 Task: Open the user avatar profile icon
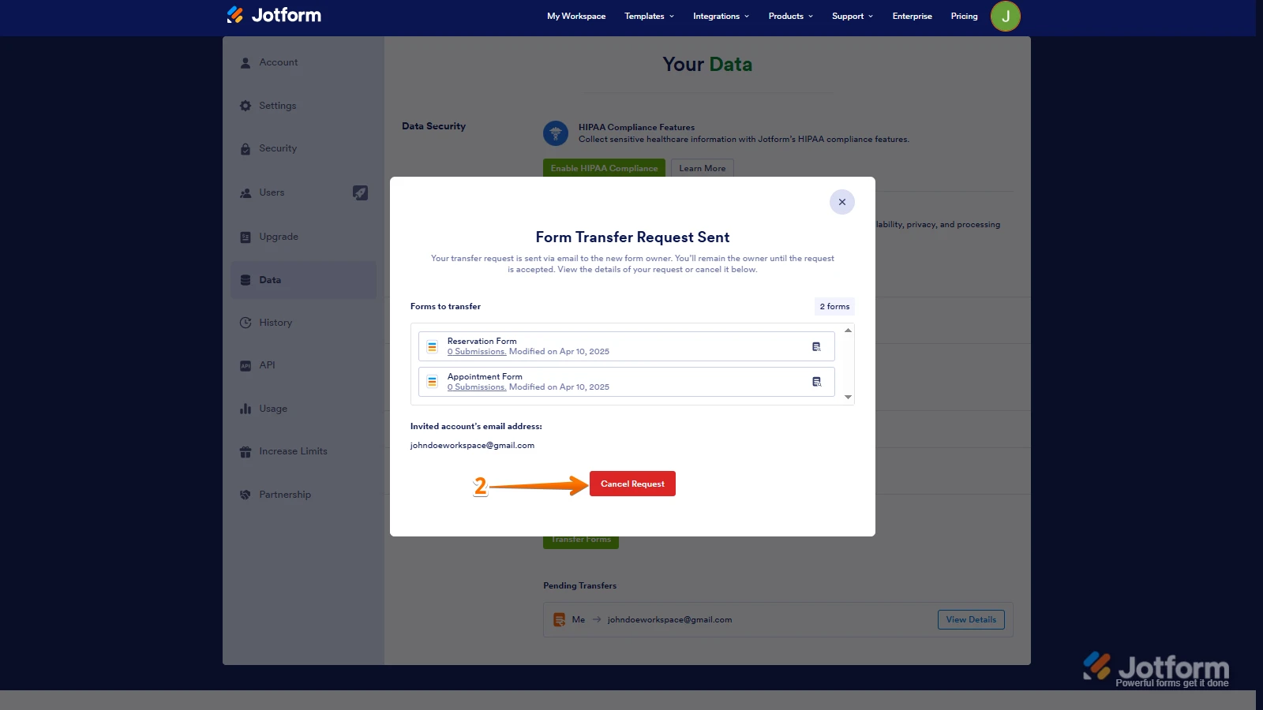(x=1005, y=16)
